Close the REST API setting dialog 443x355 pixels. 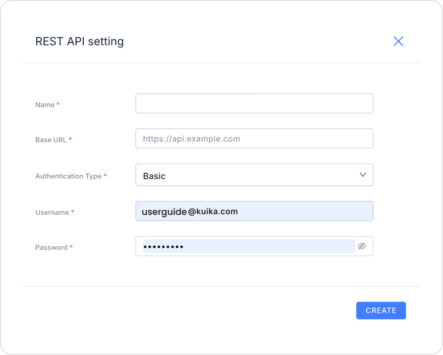coord(398,41)
